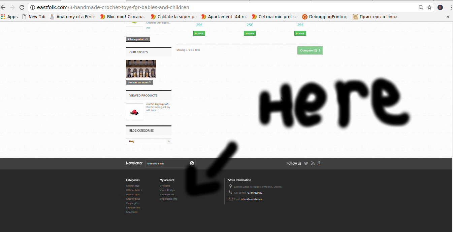Click the OUR STORES block heading
453x232 pixels.
point(138,52)
